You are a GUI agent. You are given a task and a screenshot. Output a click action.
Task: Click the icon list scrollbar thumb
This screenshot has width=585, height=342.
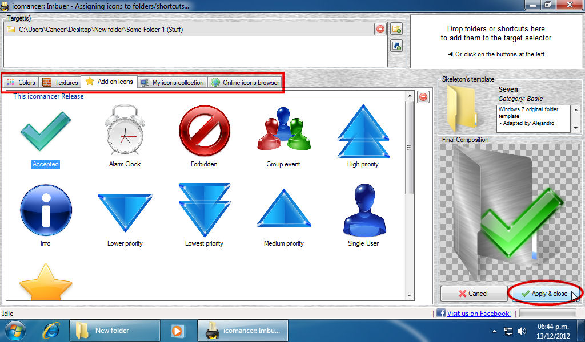click(x=409, y=148)
